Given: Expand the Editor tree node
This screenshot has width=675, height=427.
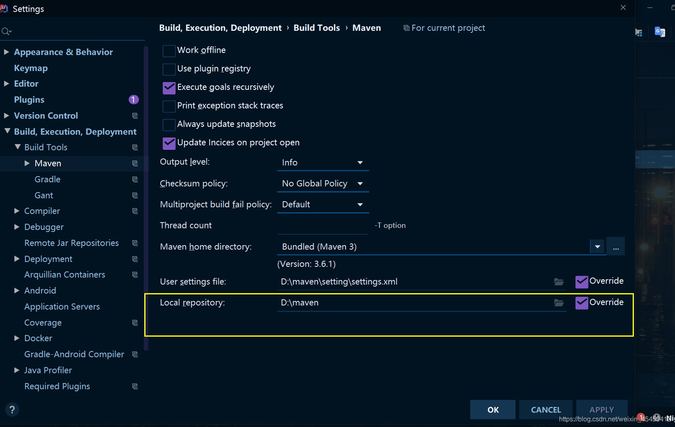Looking at the screenshot, I should point(7,84).
